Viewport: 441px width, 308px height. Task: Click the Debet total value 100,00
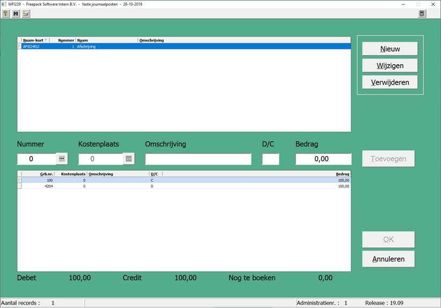(x=80, y=278)
